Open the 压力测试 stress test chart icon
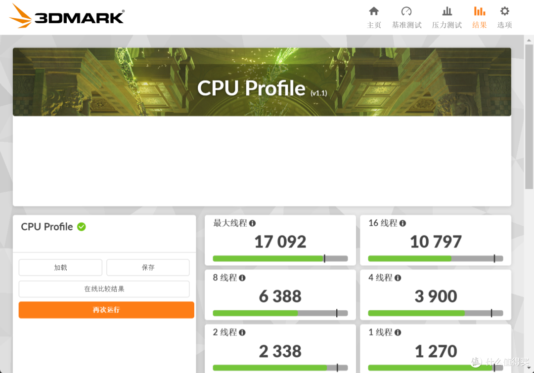 click(x=447, y=11)
